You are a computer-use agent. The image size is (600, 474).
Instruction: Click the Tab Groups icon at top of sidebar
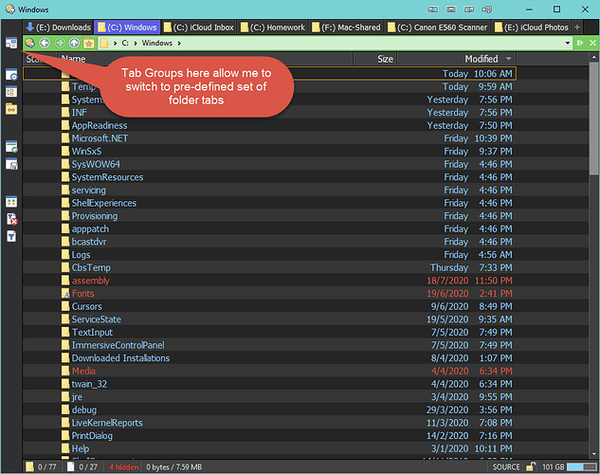click(x=11, y=43)
